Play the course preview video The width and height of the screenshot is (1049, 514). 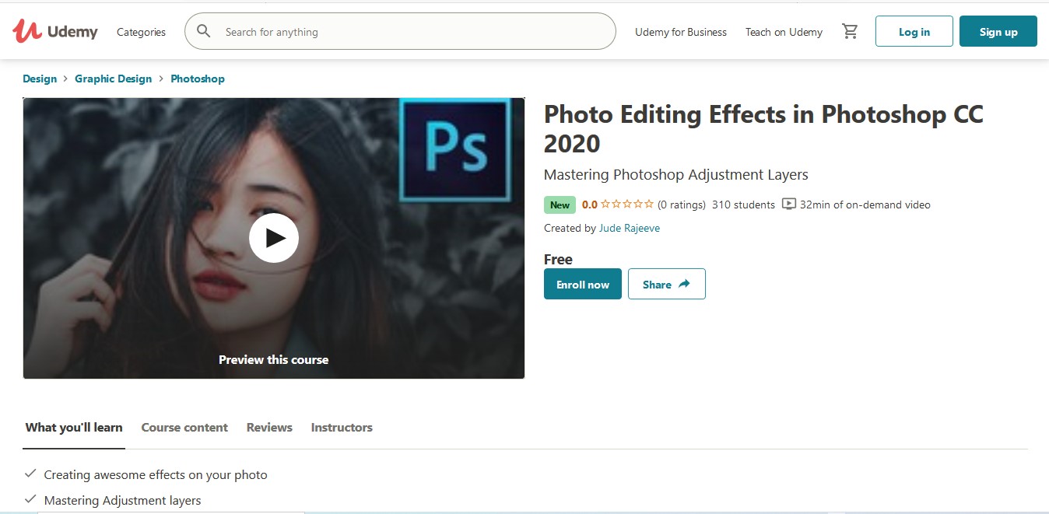click(x=274, y=238)
